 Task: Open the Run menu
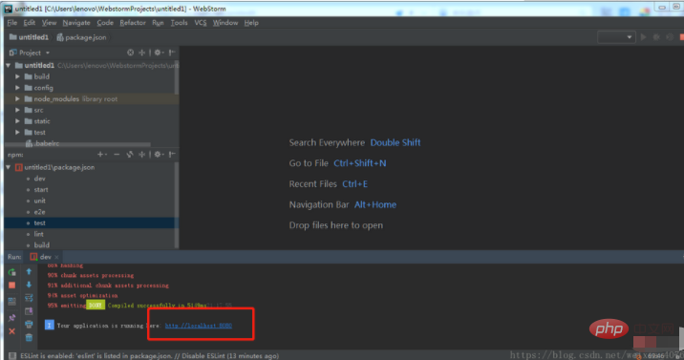pos(158,23)
